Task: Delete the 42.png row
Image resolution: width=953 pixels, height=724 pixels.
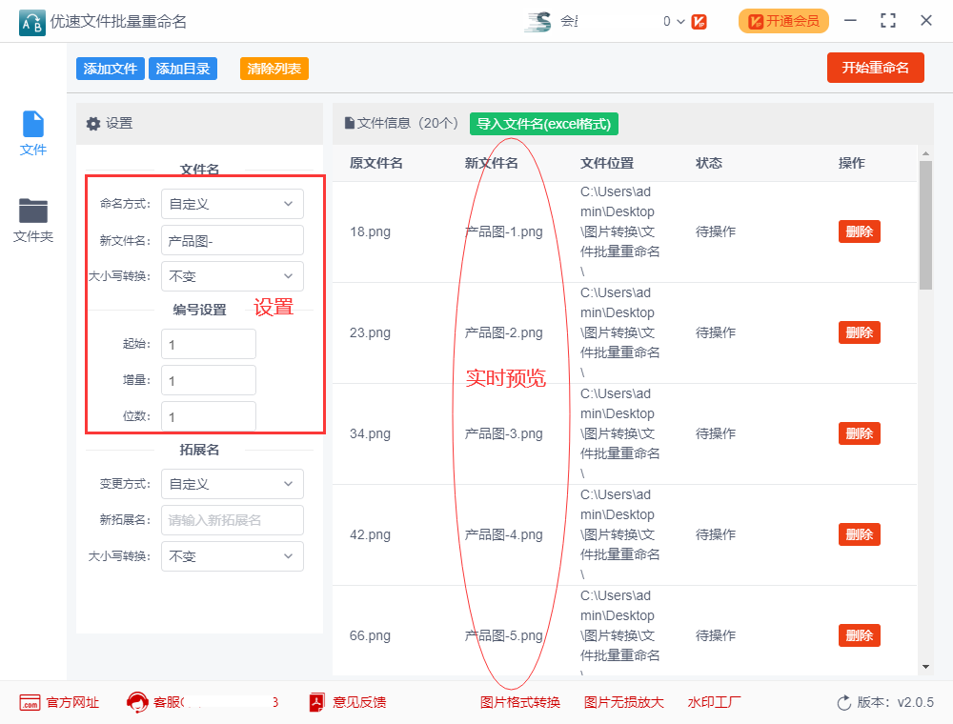Action: click(x=860, y=534)
